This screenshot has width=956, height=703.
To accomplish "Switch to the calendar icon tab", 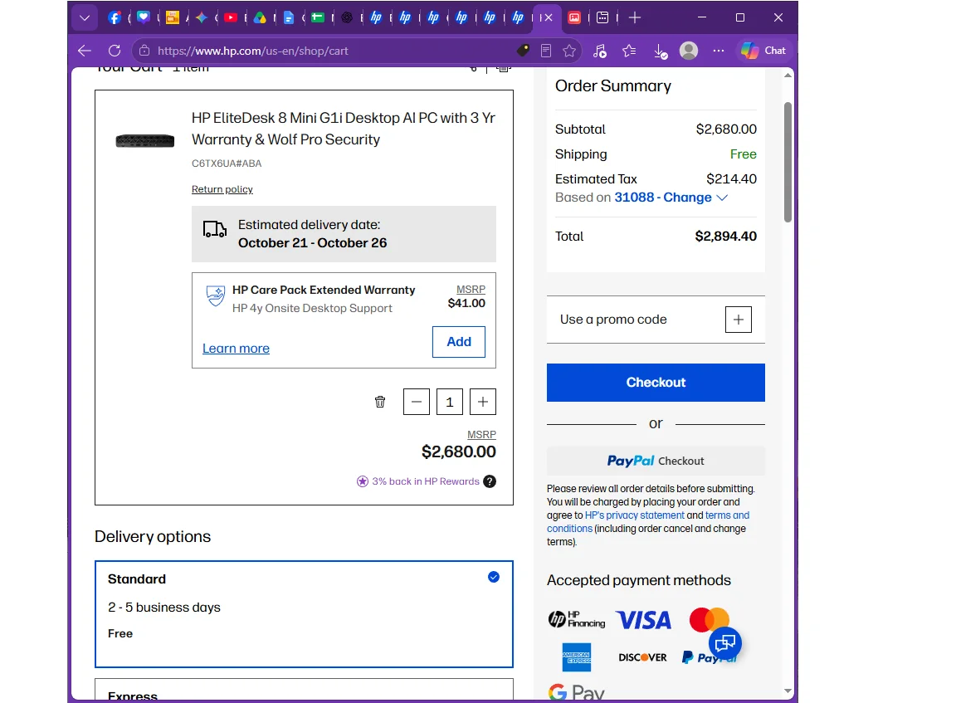I will pos(602,17).
